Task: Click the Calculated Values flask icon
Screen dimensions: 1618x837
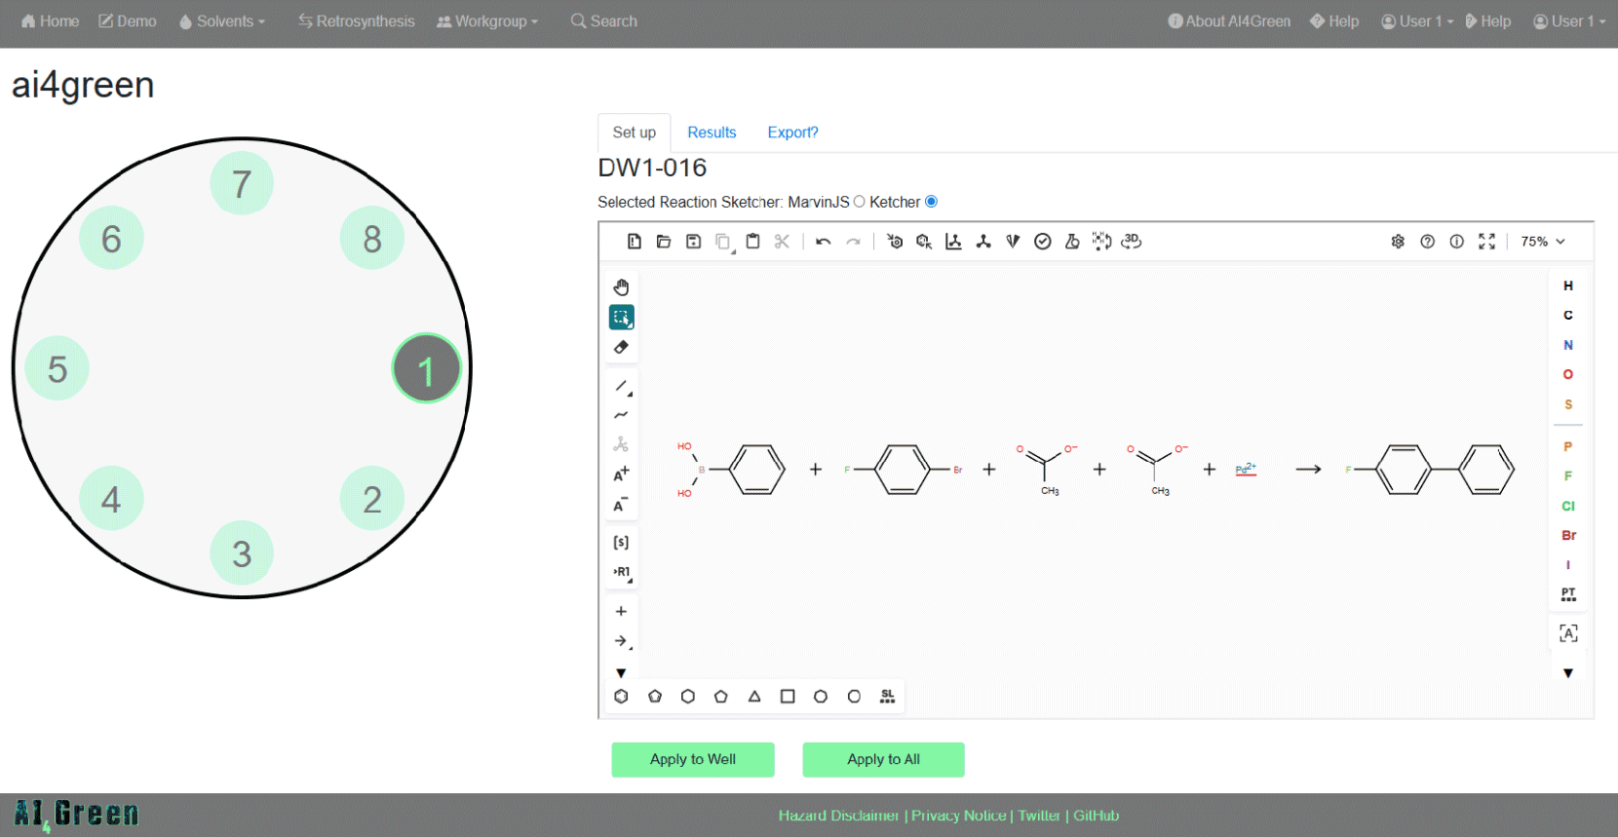Action: pos(1072,242)
